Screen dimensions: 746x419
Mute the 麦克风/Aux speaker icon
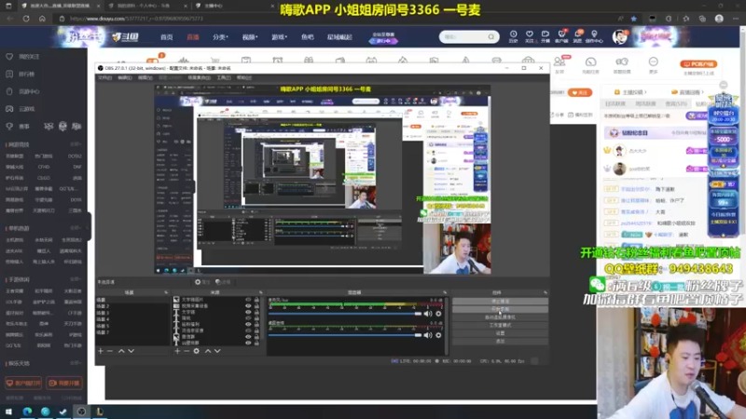coord(428,314)
